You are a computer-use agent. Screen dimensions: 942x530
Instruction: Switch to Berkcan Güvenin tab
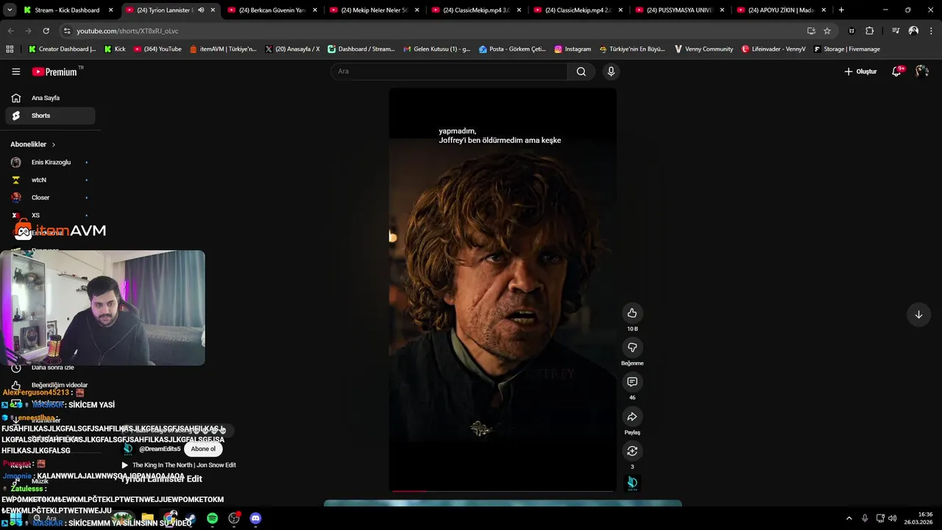[271, 10]
